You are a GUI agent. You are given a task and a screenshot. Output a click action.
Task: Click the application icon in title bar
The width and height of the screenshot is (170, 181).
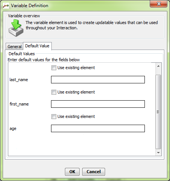point(6,6)
